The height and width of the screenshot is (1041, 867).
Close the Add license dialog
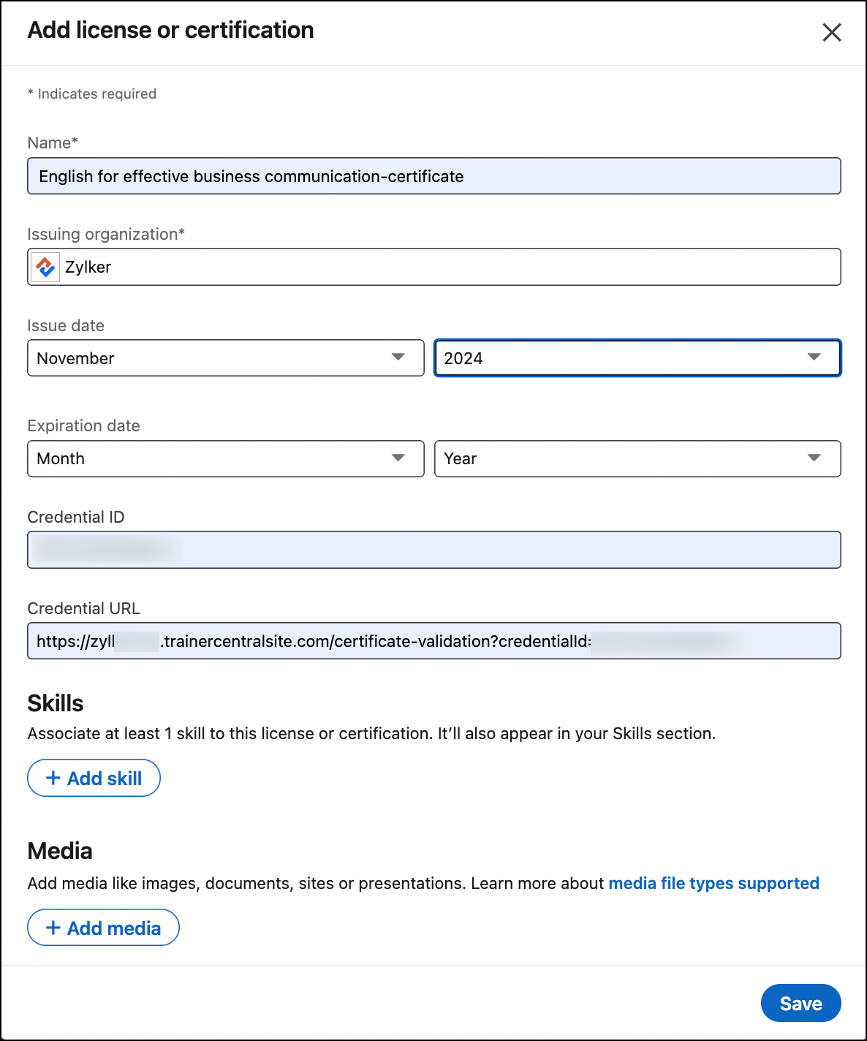pos(831,32)
